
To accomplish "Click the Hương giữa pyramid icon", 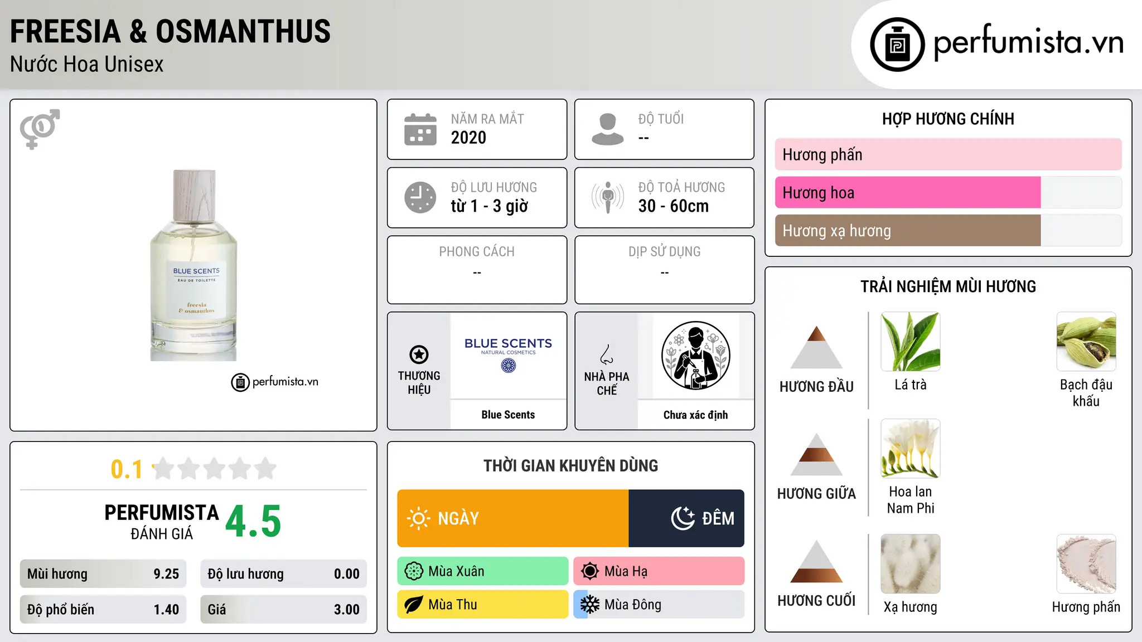I will (x=816, y=454).
